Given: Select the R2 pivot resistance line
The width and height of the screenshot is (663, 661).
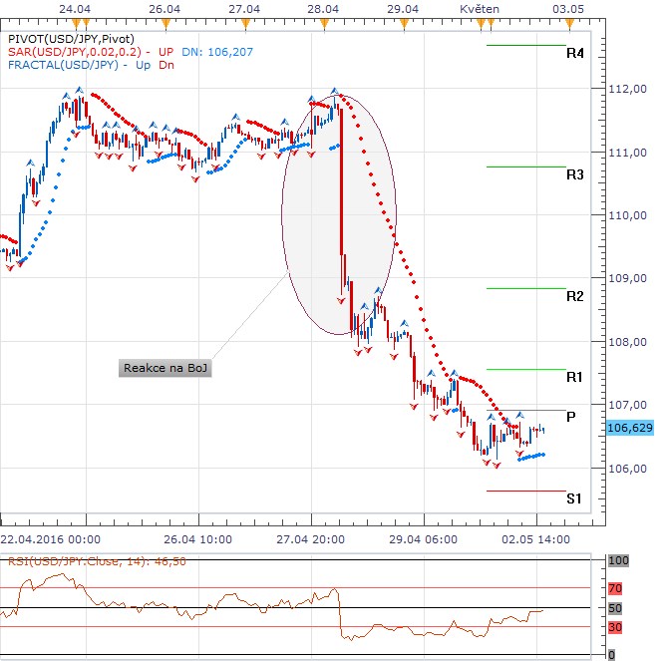Looking at the screenshot, I should [x=525, y=288].
